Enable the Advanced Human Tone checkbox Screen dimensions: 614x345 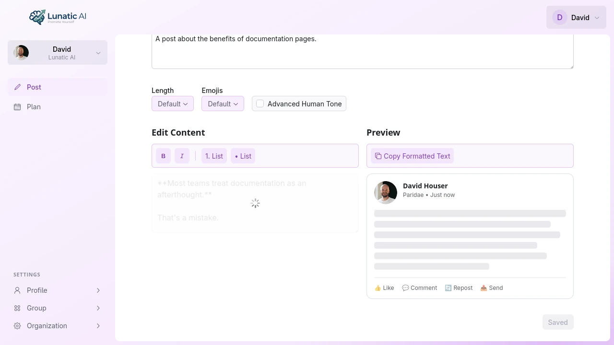point(260,103)
